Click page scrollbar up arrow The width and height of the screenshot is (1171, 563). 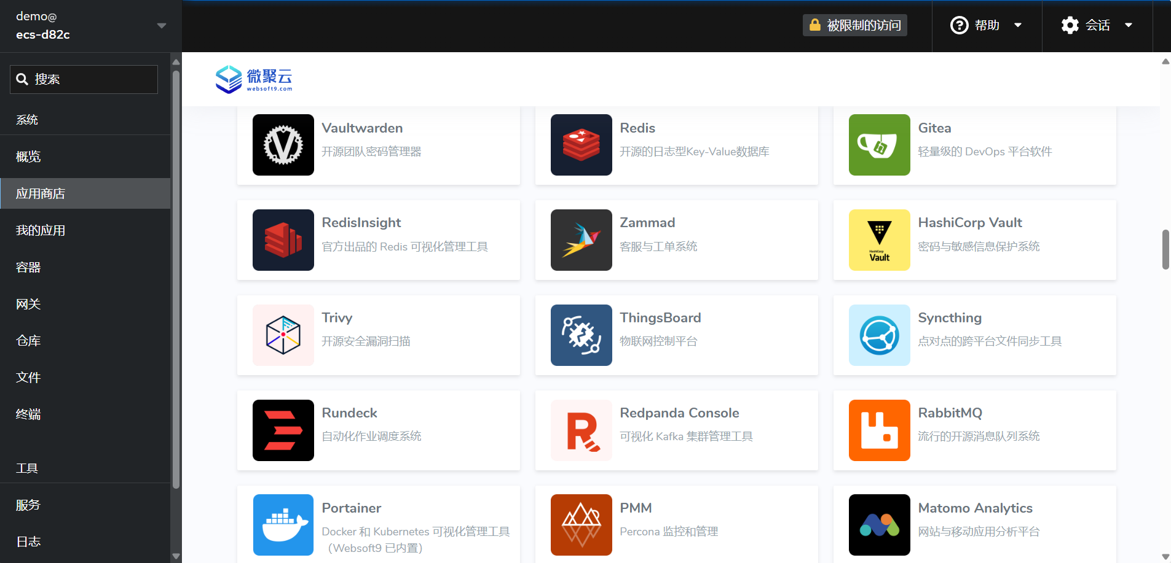(1165, 61)
